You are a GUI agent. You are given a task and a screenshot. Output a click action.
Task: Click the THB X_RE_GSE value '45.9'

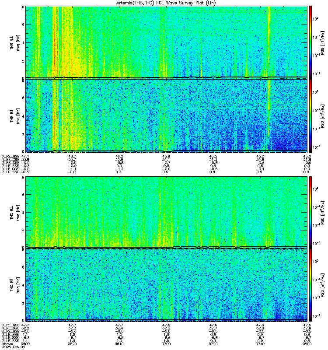pos(166,156)
